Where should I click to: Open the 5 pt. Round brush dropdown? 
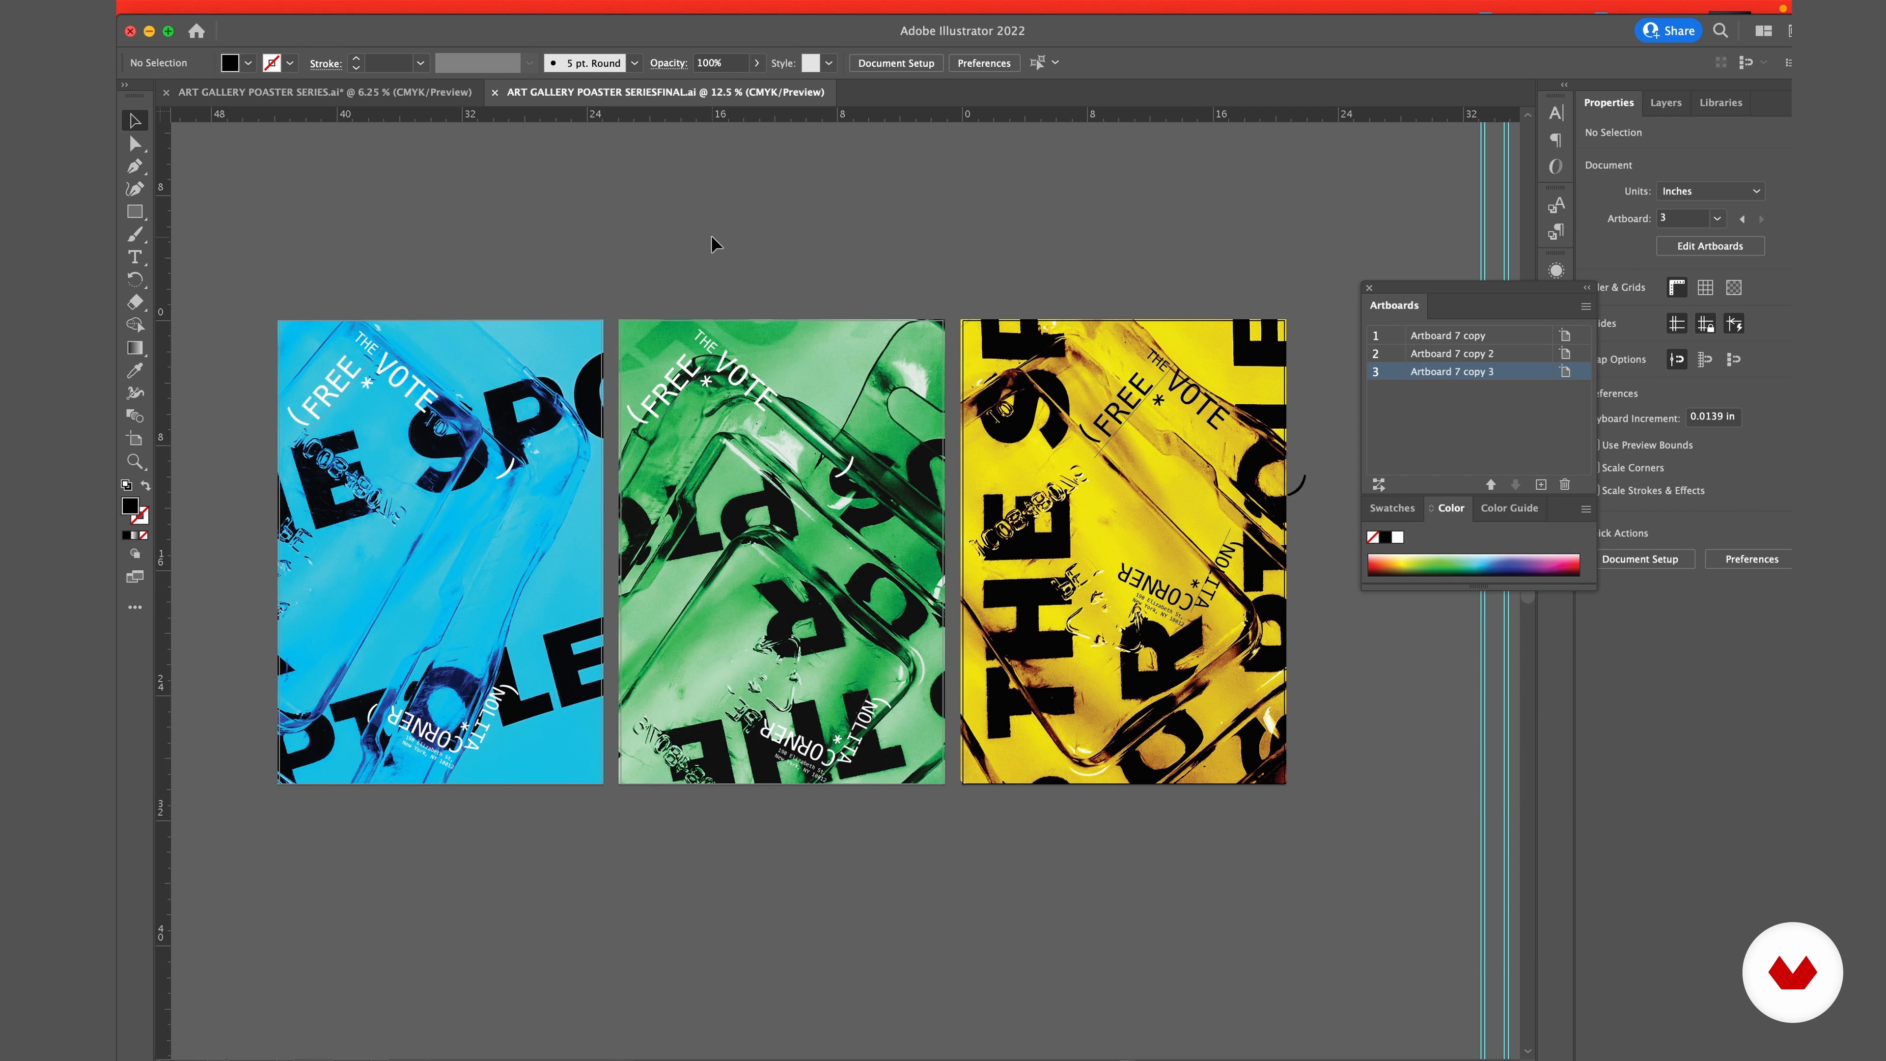[x=635, y=63]
